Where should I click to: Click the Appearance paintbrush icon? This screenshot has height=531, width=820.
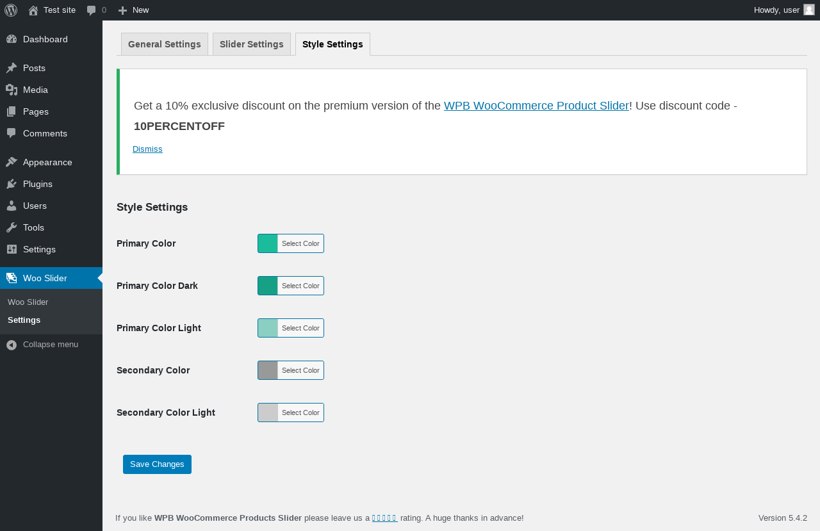[x=12, y=162]
